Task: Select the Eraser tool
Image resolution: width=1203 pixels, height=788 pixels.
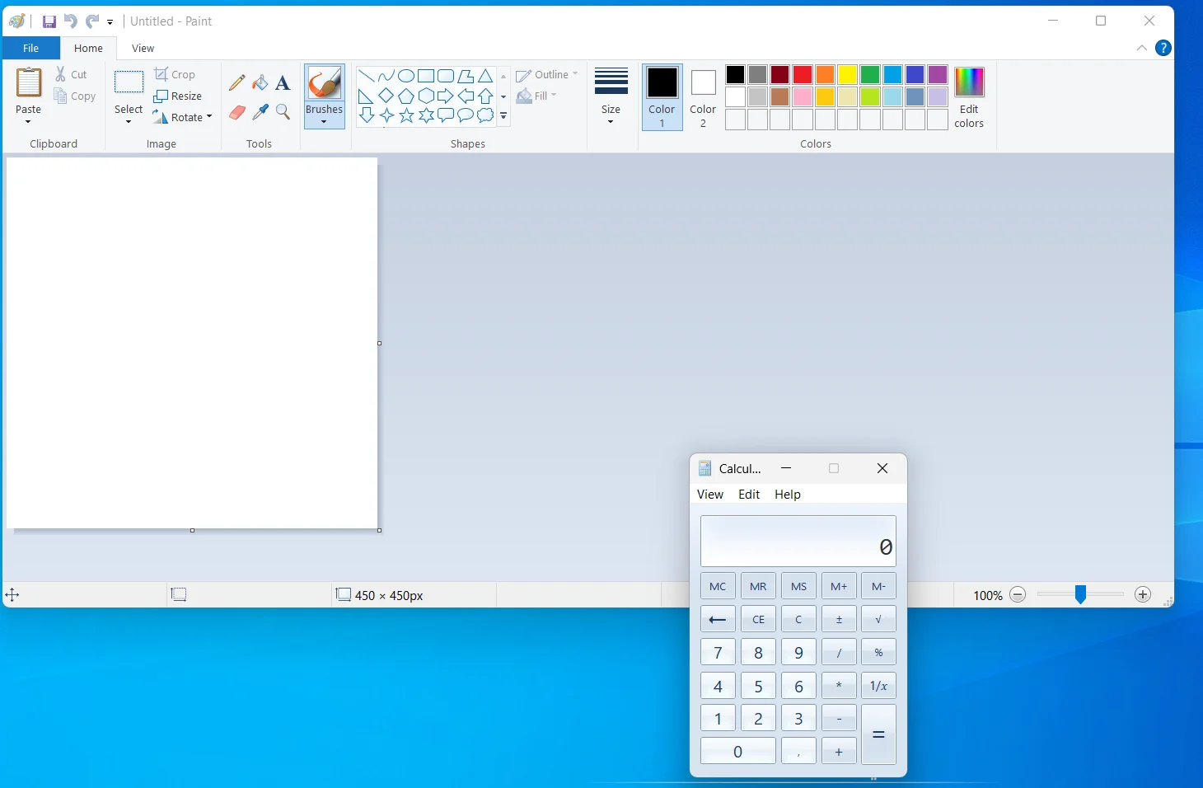Action: tap(237, 112)
